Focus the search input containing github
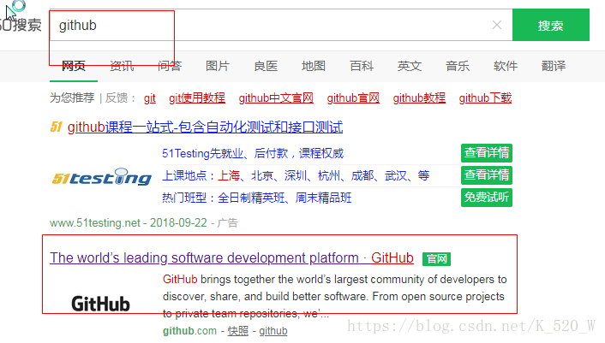The height and width of the screenshot is (343, 605). pyautogui.click(x=281, y=25)
